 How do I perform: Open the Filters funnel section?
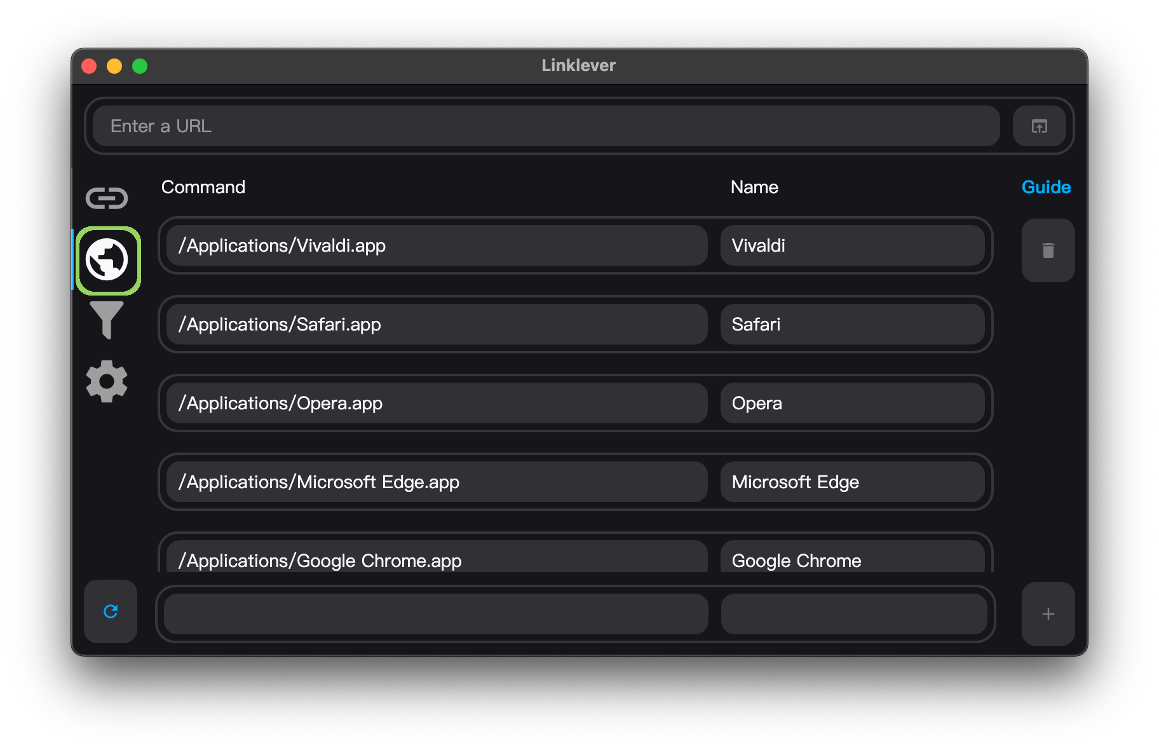(107, 320)
